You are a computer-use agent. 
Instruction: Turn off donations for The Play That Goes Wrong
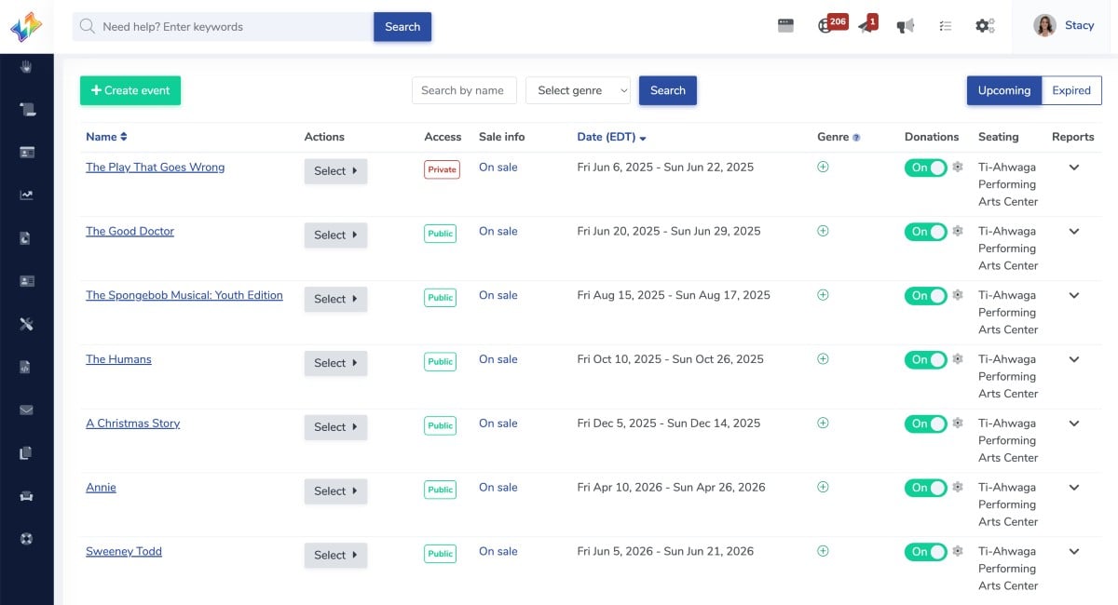click(x=925, y=168)
